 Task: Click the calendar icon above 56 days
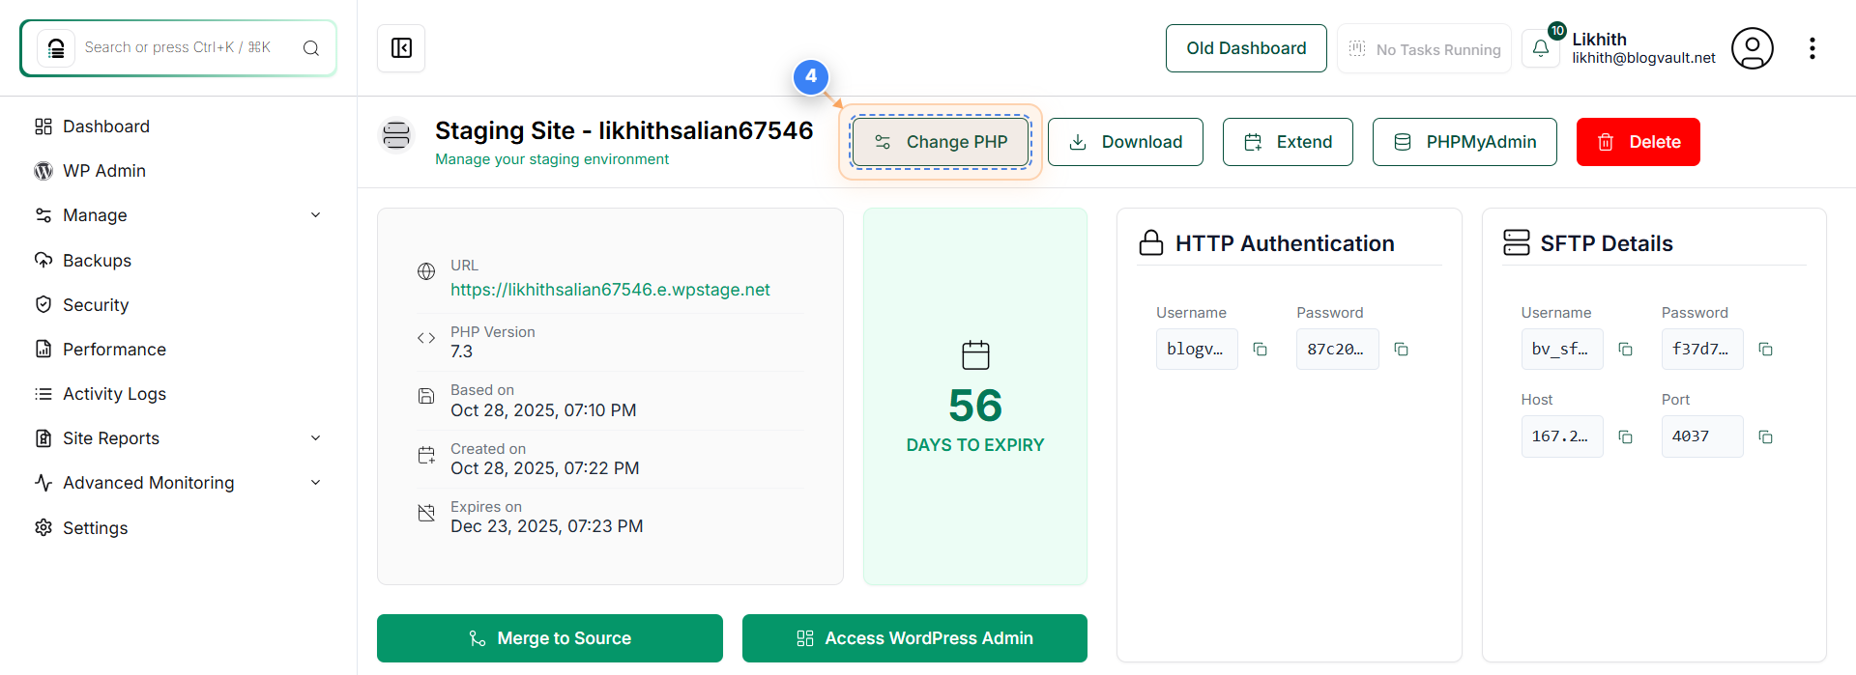pyautogui.click(x=975, y=354)
